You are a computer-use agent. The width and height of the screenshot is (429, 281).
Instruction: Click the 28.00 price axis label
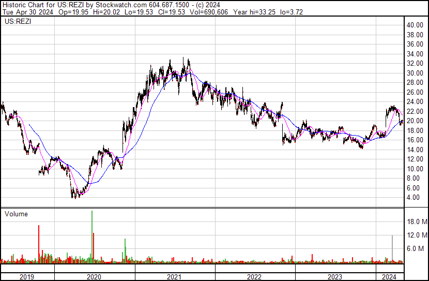(x=415, y=82)
